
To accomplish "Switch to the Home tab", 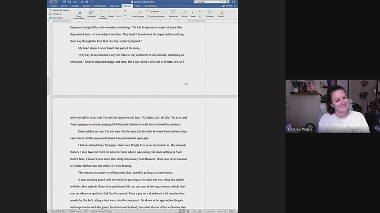I will click(53, 6).
